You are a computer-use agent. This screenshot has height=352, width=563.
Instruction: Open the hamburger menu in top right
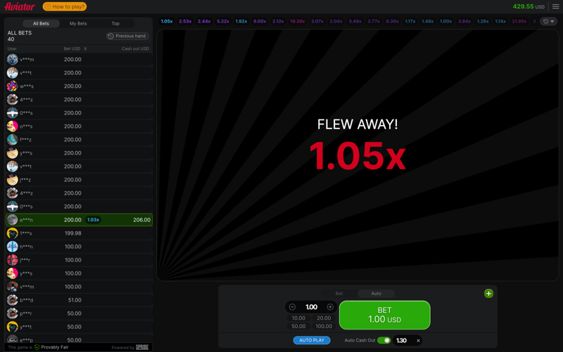coord(555,6)
